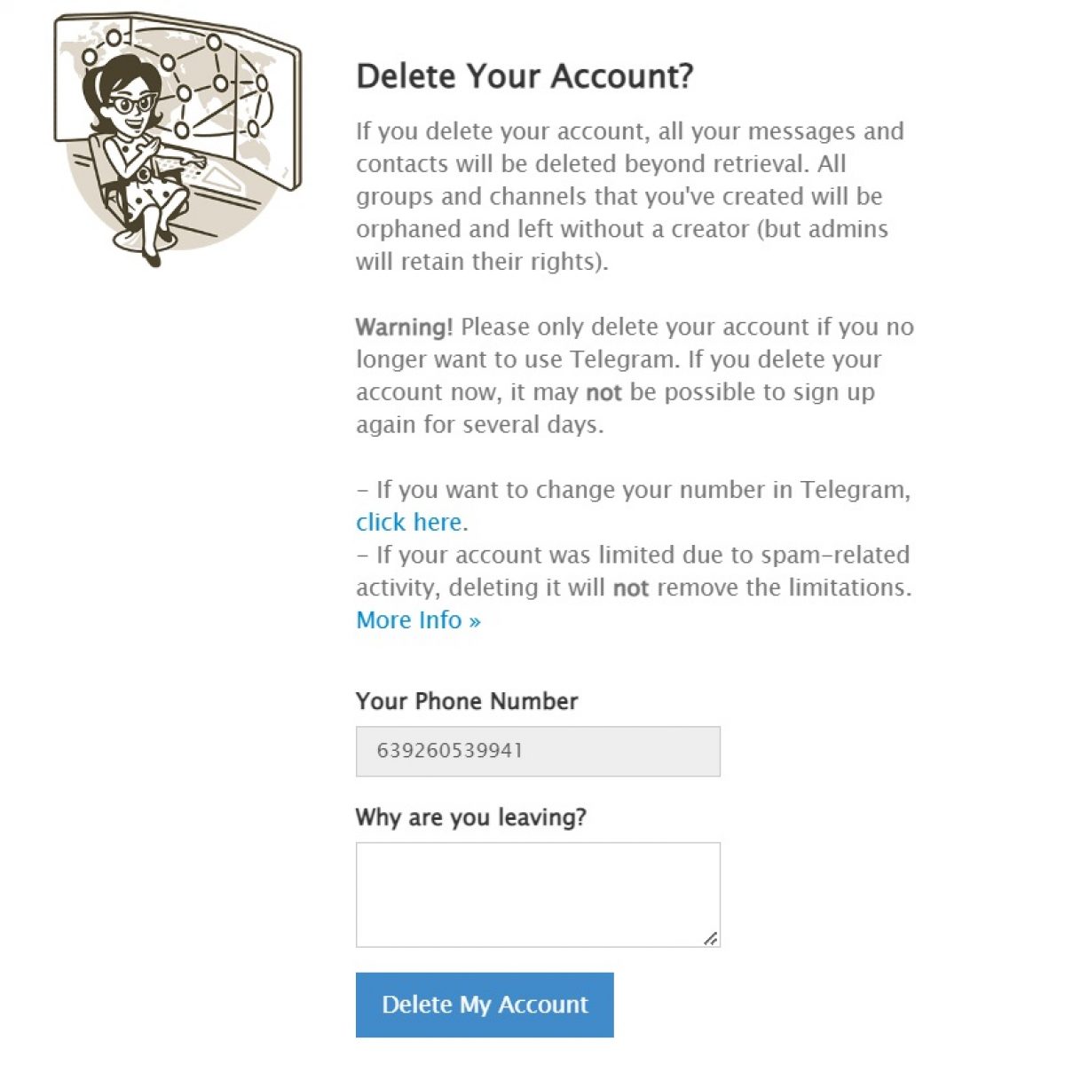Select the 'Delete Your Account?' heading text

(525, 76)
